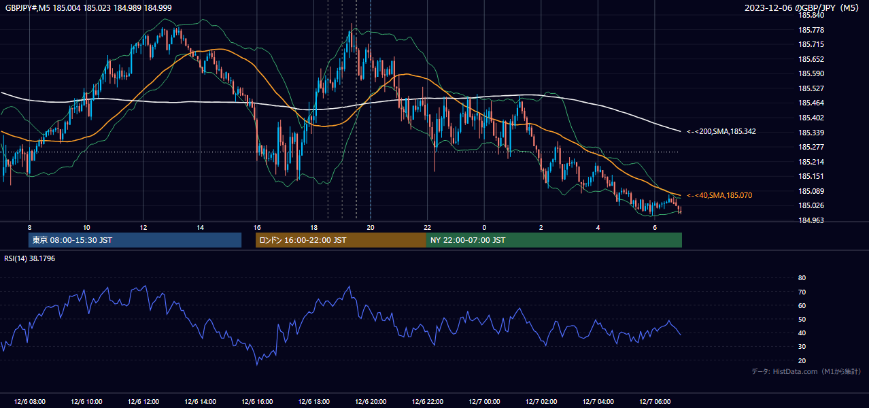Image resolution: width=869 pixels, height=408 pixels.
Task: Click the 12/6 10:00 time axis label
Action: [86, 401]
